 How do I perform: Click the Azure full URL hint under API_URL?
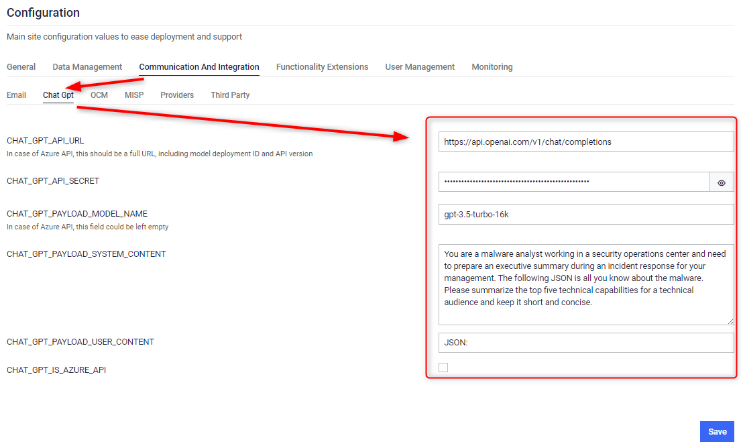(160, 154)
